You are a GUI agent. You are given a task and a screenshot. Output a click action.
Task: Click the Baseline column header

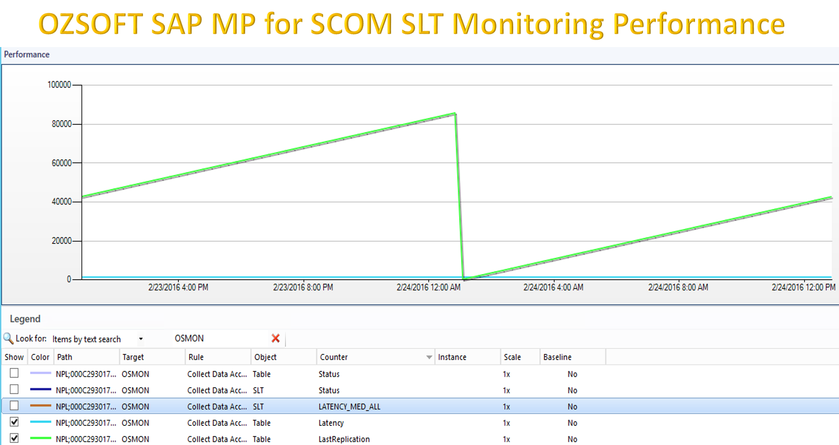[x=557, y=357]
